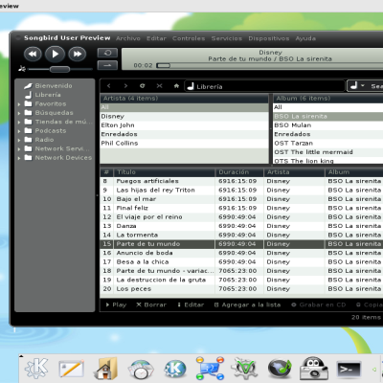Click the play button

click(55, 54)
